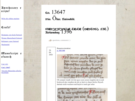Open second manuscript image 'Dem auch'
The height and width of the screenshot is (101, 135).
point(82,95)
